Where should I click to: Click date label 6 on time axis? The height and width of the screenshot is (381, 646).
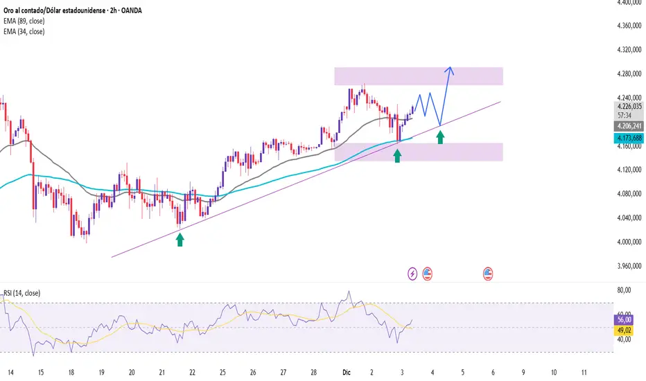point(493,373)
